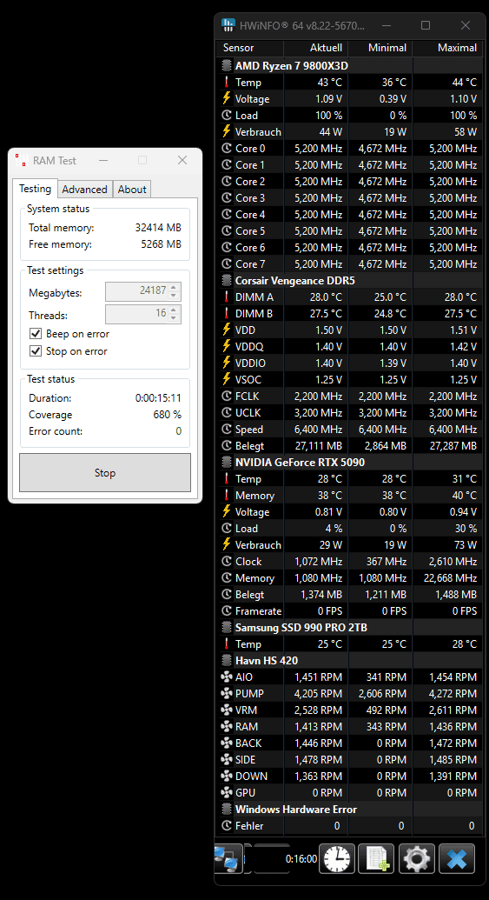The height and width of the screenshot is (900, 489).
Task: Stop the running RAM test
Action: click(x=105, y=472)
